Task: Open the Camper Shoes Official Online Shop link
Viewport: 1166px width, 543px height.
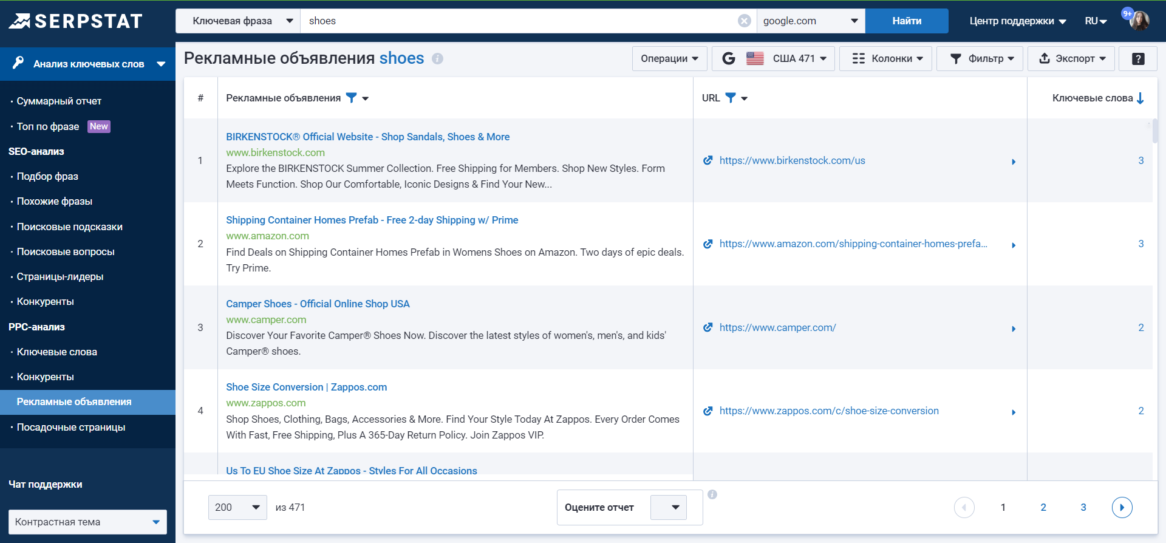Action: click(318, 304)
